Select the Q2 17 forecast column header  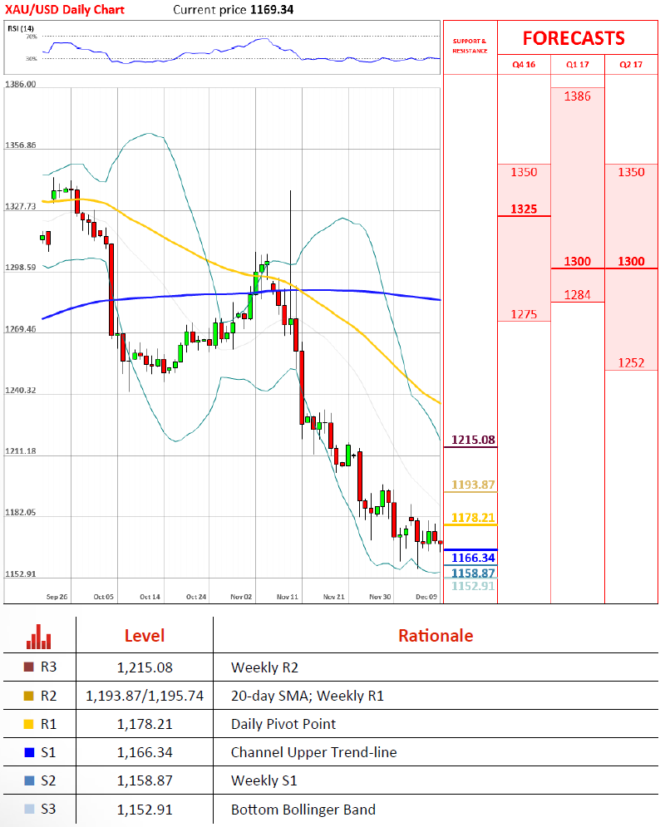tap(631, 64)
